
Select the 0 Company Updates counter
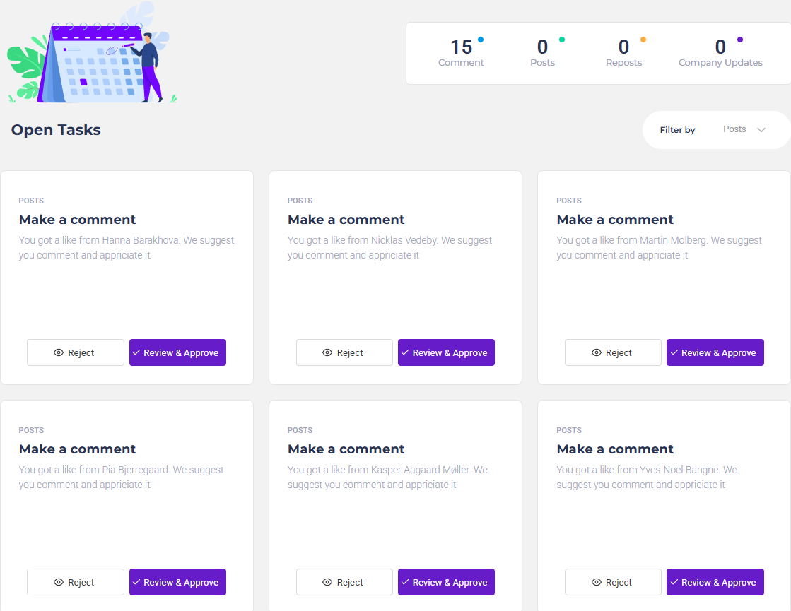point(720,52)
